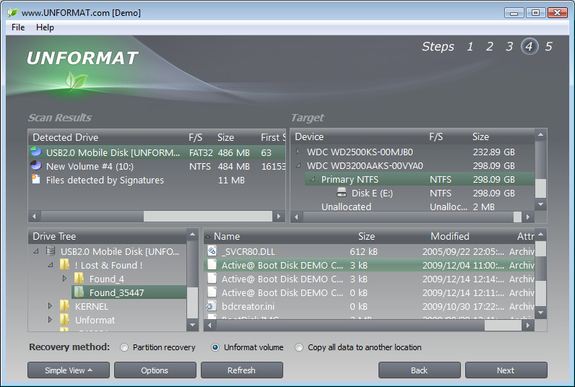Collapse the ! Lost & Found ! folder
The width and height of the screenshot is (575, 387).
(51, 264)
